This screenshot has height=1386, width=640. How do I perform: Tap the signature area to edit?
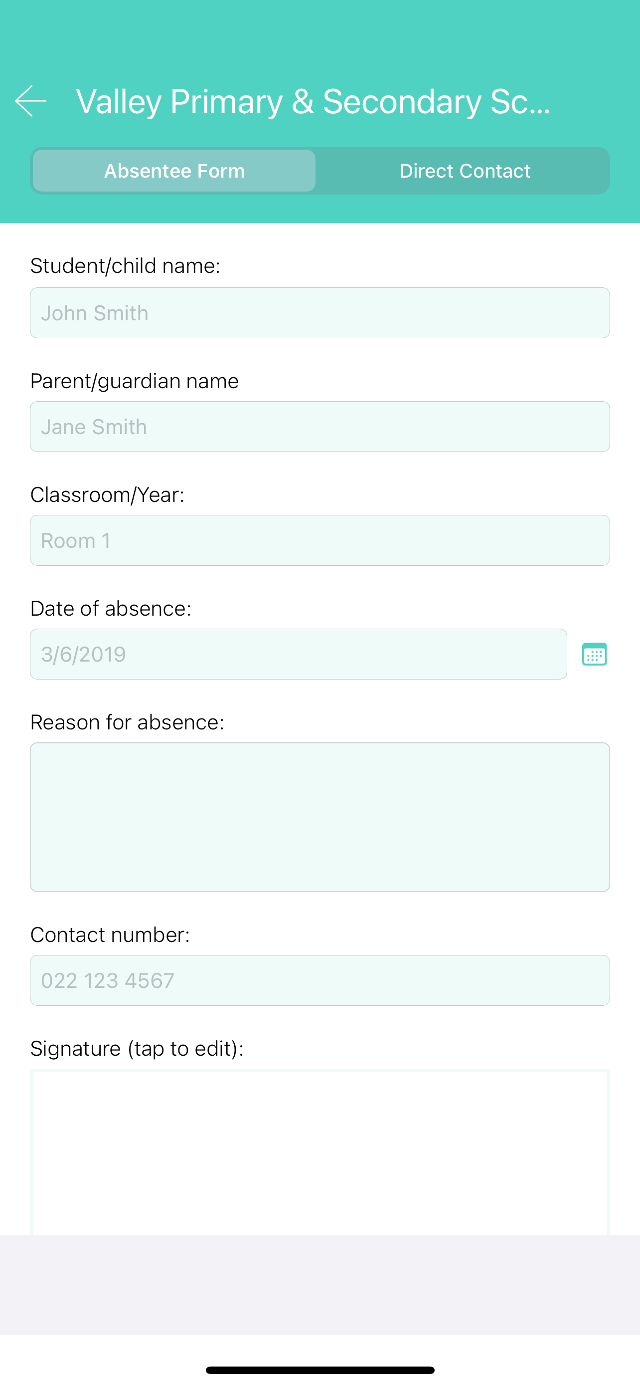click(x=320, y=1152)
